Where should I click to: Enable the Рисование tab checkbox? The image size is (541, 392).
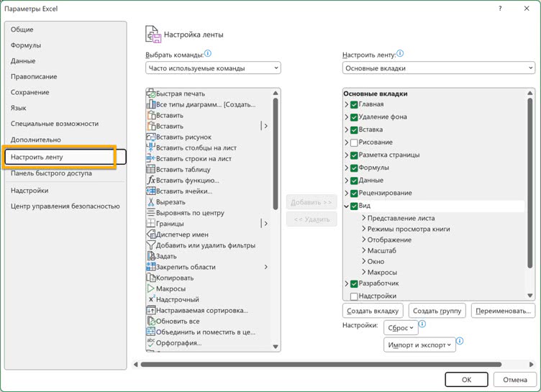point(354,142)
